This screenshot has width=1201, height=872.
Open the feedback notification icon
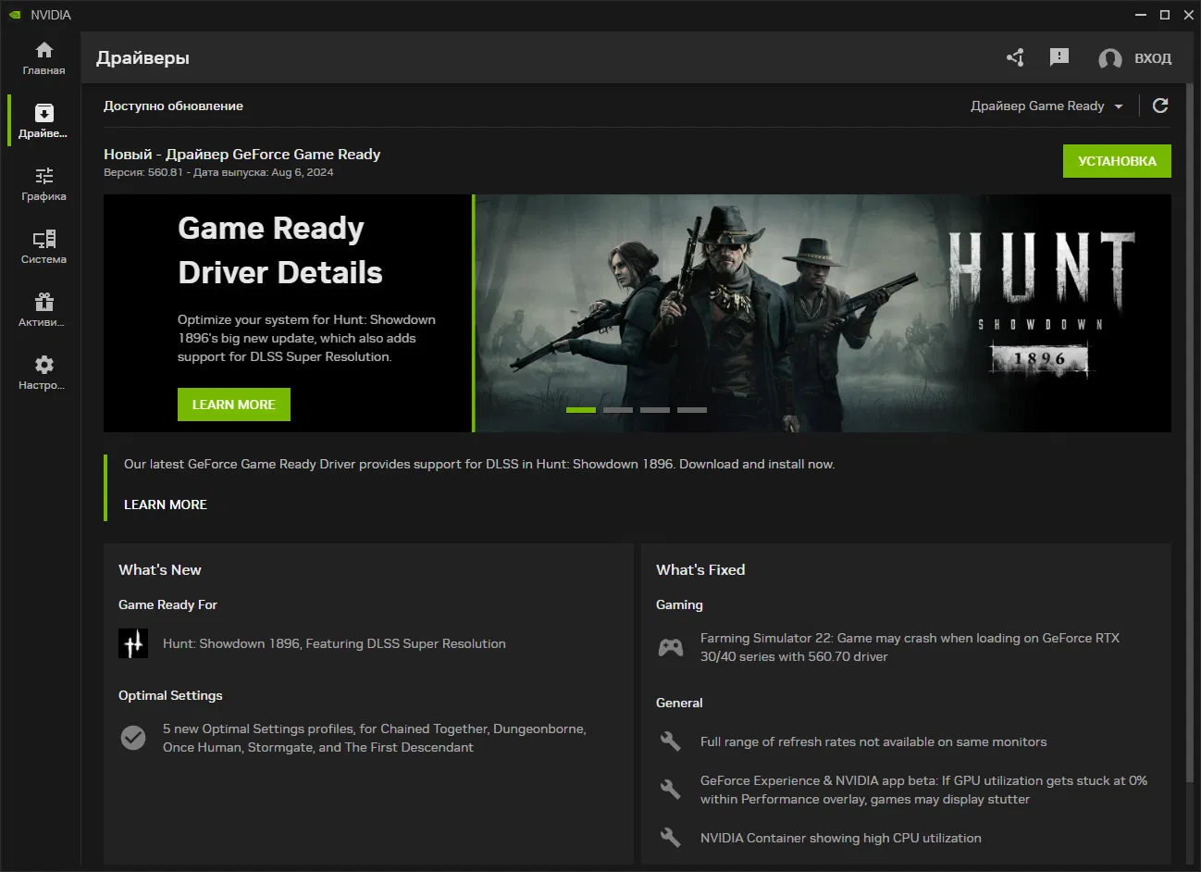pos(1059,57)
